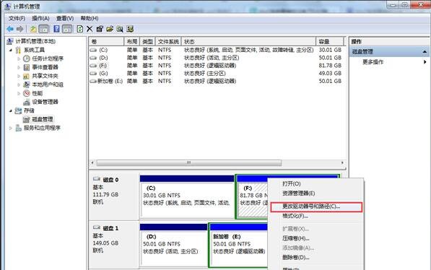Sort by the 类型 column header
Image resolution: width=431 pixels, height=270 pixels.
click(x=147, y=42)
